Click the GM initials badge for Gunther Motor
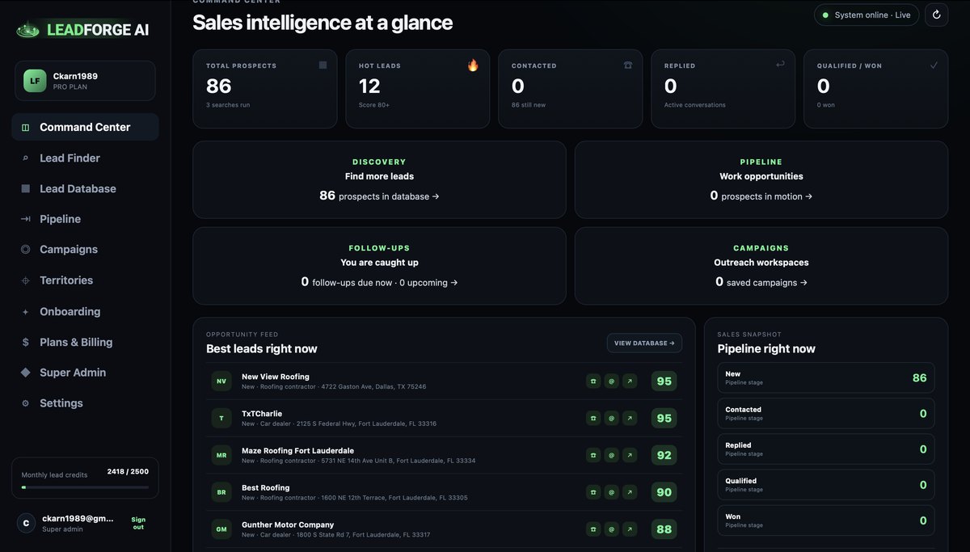This screenshot has height=552, width=970. click(x=221, y=529)
